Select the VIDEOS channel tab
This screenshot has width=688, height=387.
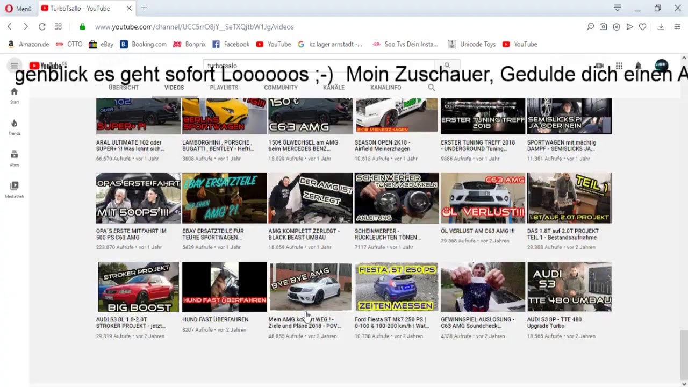click(174, 87)
